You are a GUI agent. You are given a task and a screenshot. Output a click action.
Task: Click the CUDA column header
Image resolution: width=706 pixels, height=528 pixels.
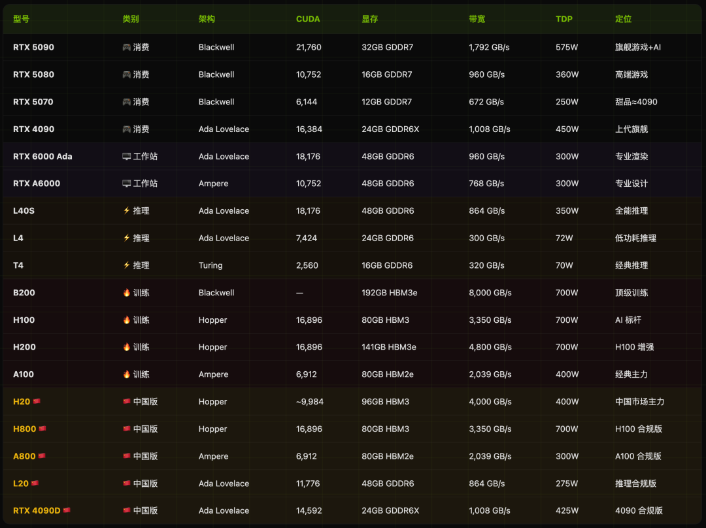pos(308,19)
